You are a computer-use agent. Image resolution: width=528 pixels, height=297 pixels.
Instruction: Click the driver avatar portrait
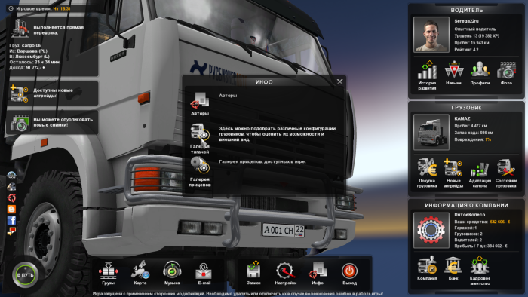point(431,35)
